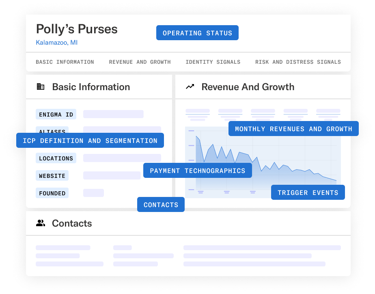Click the Kalamazoo, MI location link
This screenshot has width=375, height=294.
pos(57,43)
